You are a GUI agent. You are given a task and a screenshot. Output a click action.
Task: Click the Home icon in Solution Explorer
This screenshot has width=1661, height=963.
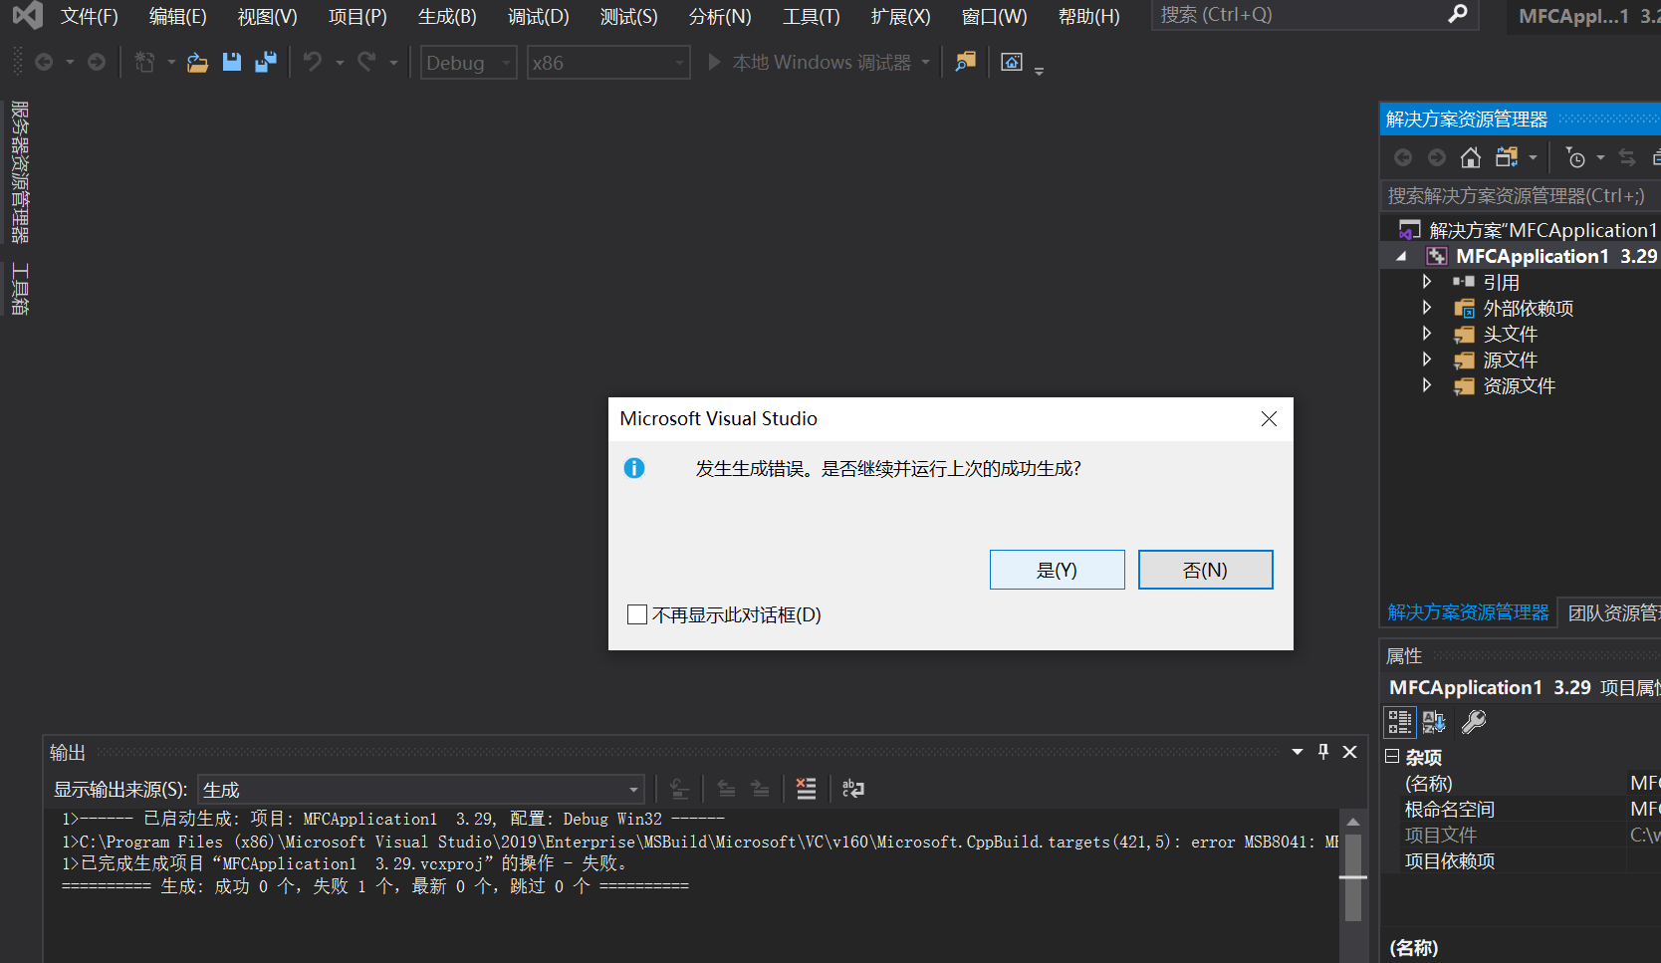click(1471, 156)
